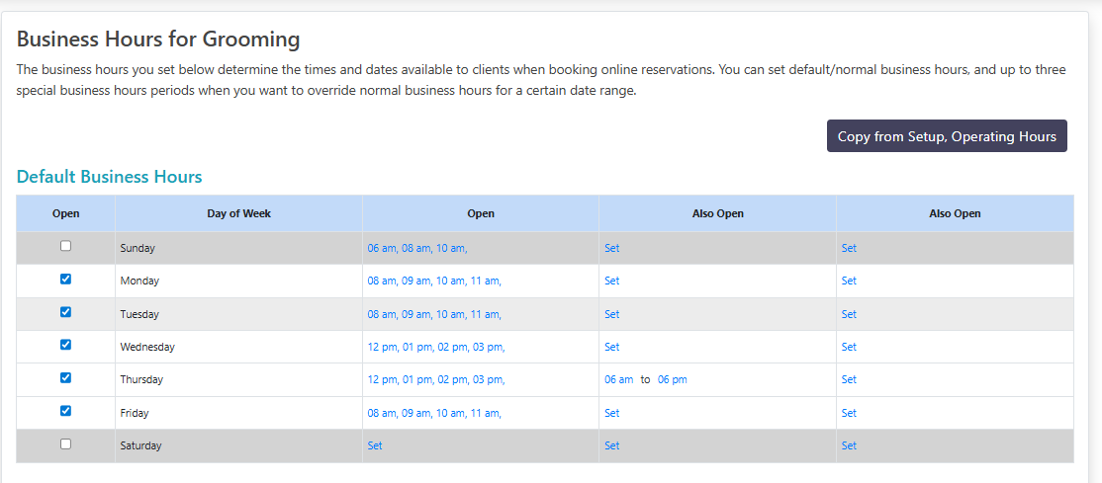Set Tuesday's first Also Open hours
This screenshot has height=483, width=1102.
click(x=611, y=314)
